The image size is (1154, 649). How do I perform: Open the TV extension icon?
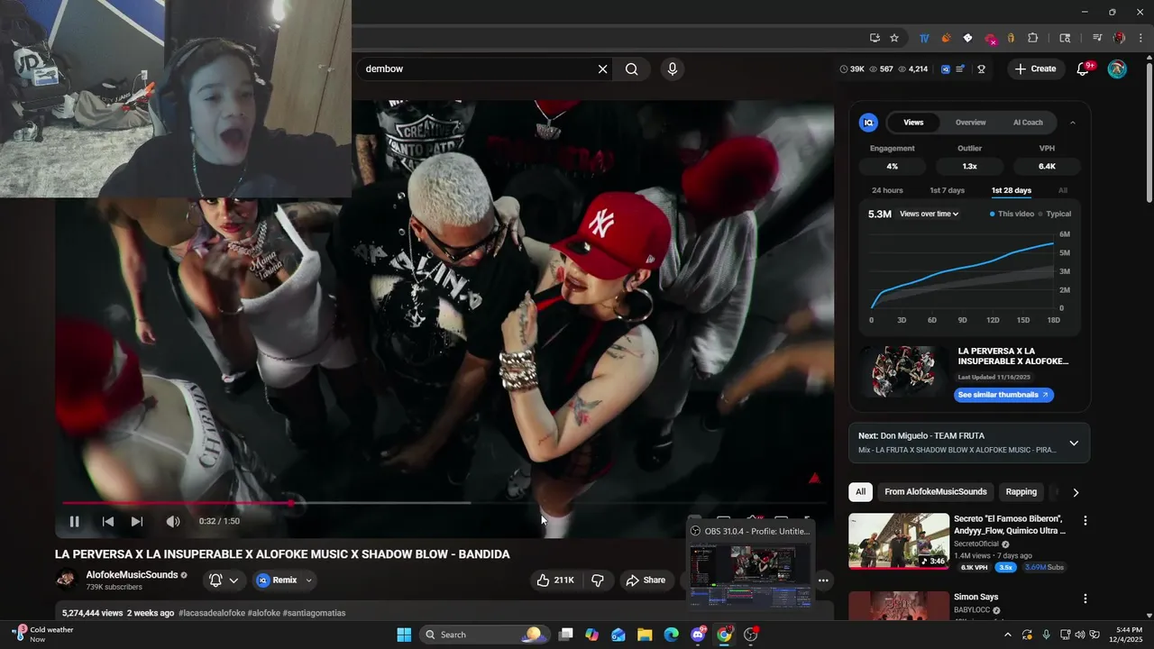click(924, 38)
